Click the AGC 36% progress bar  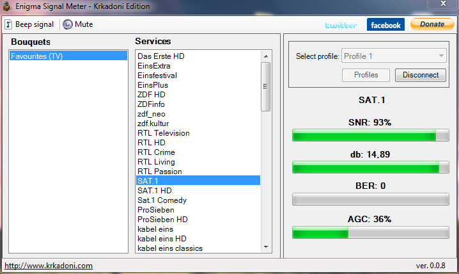click(x=371, y=232)
